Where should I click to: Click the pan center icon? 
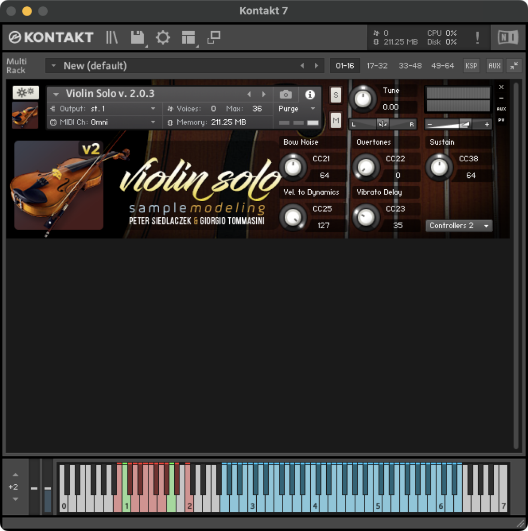(383, 124)
